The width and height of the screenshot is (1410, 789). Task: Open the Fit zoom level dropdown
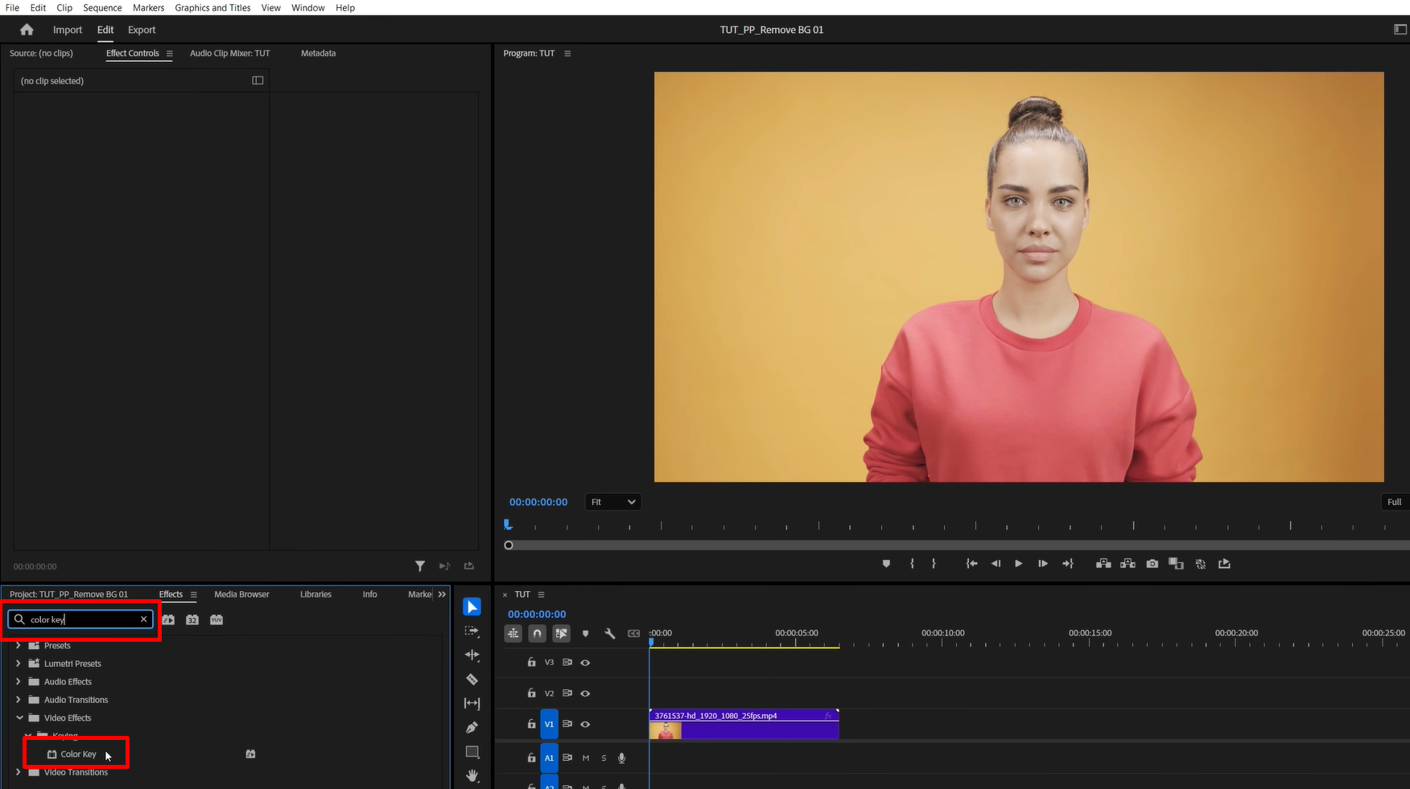click(x=612, y=501)
